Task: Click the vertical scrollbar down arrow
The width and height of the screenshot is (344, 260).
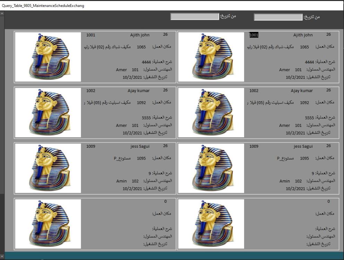Action: click(2, 256)
